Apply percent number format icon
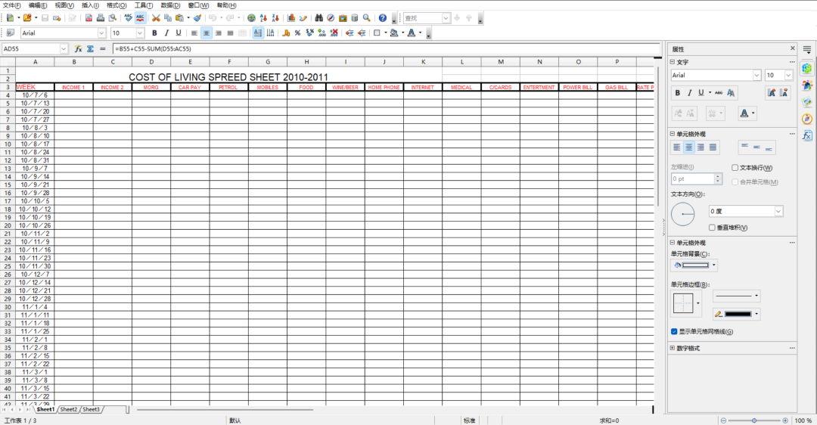The height and width of the screenshot is (425, 817). pos(297,33)
